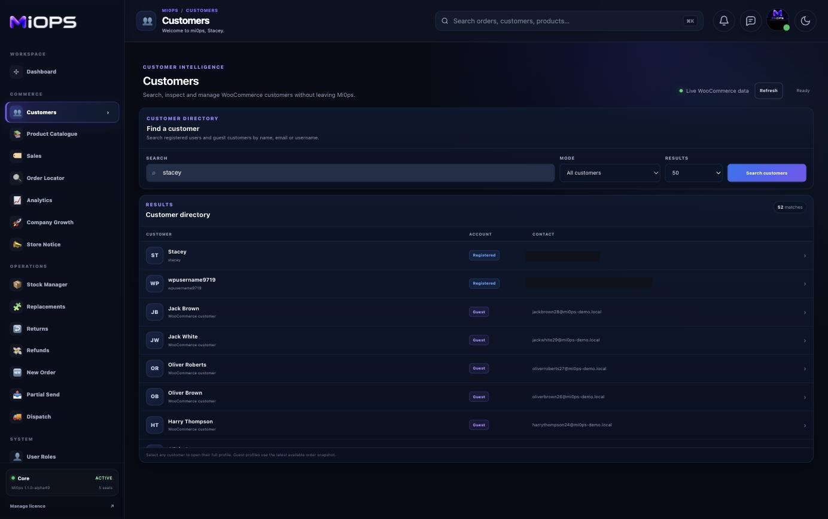Image resolution: width=828 pixels, height=519 pixels.
Task: Click the customer search field containing stacey
Action: (350, 173)
